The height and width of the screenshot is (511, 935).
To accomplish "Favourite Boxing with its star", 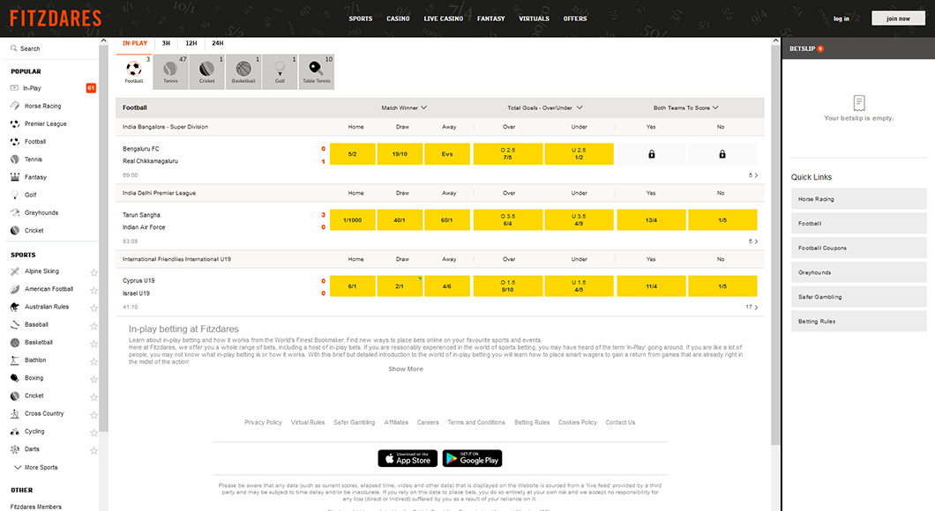I will [x=93, y=380].
